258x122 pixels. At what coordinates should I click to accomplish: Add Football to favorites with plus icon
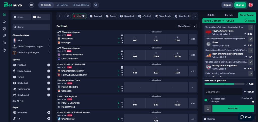tap(49, 65)
